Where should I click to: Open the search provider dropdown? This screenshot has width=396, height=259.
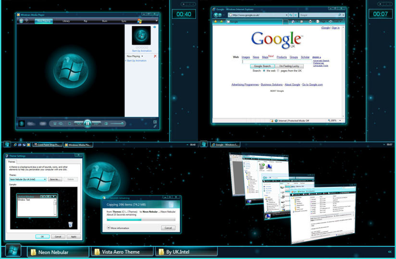pos(344,15)
